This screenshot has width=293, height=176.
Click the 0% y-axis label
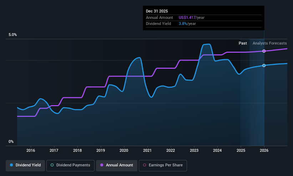(x=11, y=142)
